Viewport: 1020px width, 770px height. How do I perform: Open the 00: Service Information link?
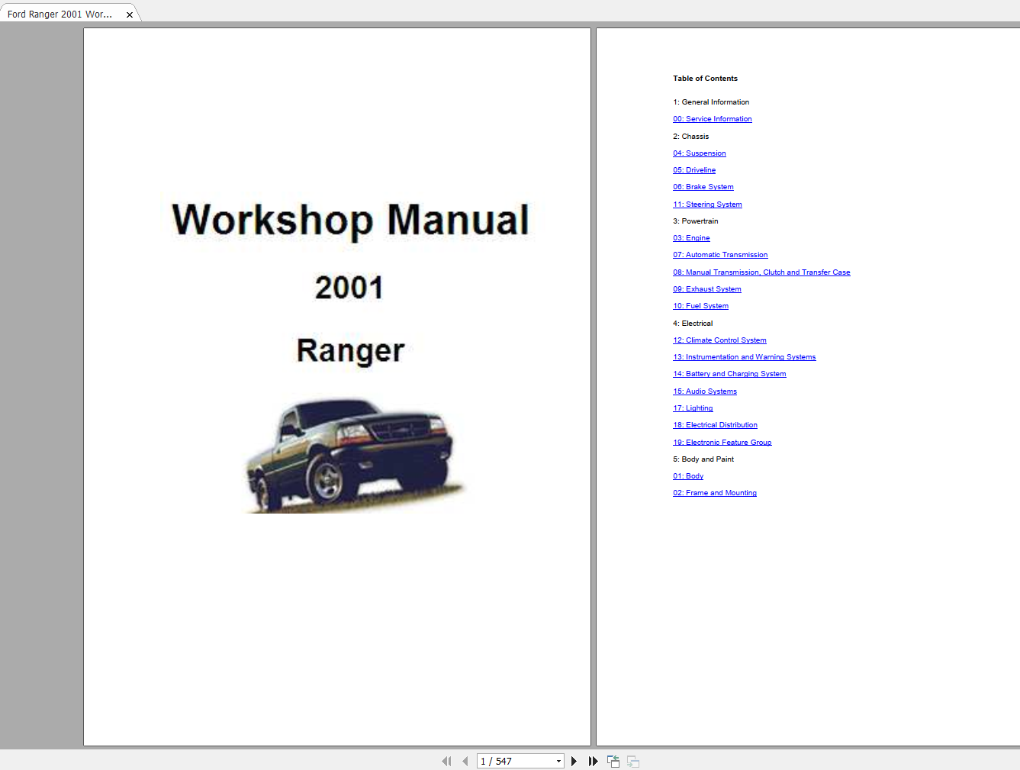pyautogui.click(x=712, y=119)
